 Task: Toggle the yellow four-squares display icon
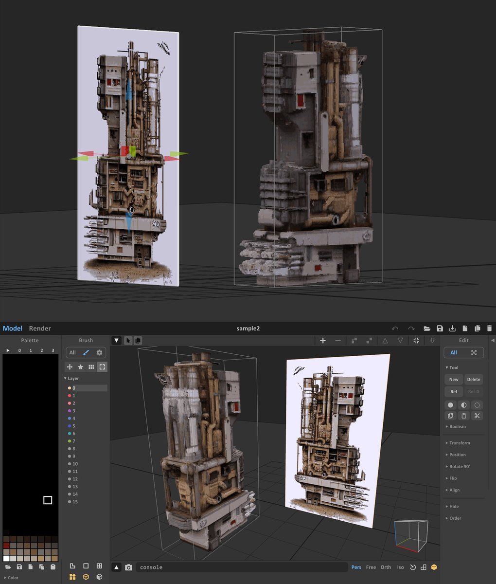click(x=72, y=577)
